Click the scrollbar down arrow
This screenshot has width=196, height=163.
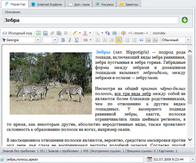190,139
